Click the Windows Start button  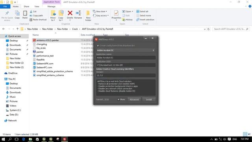(x=3, y=139)
